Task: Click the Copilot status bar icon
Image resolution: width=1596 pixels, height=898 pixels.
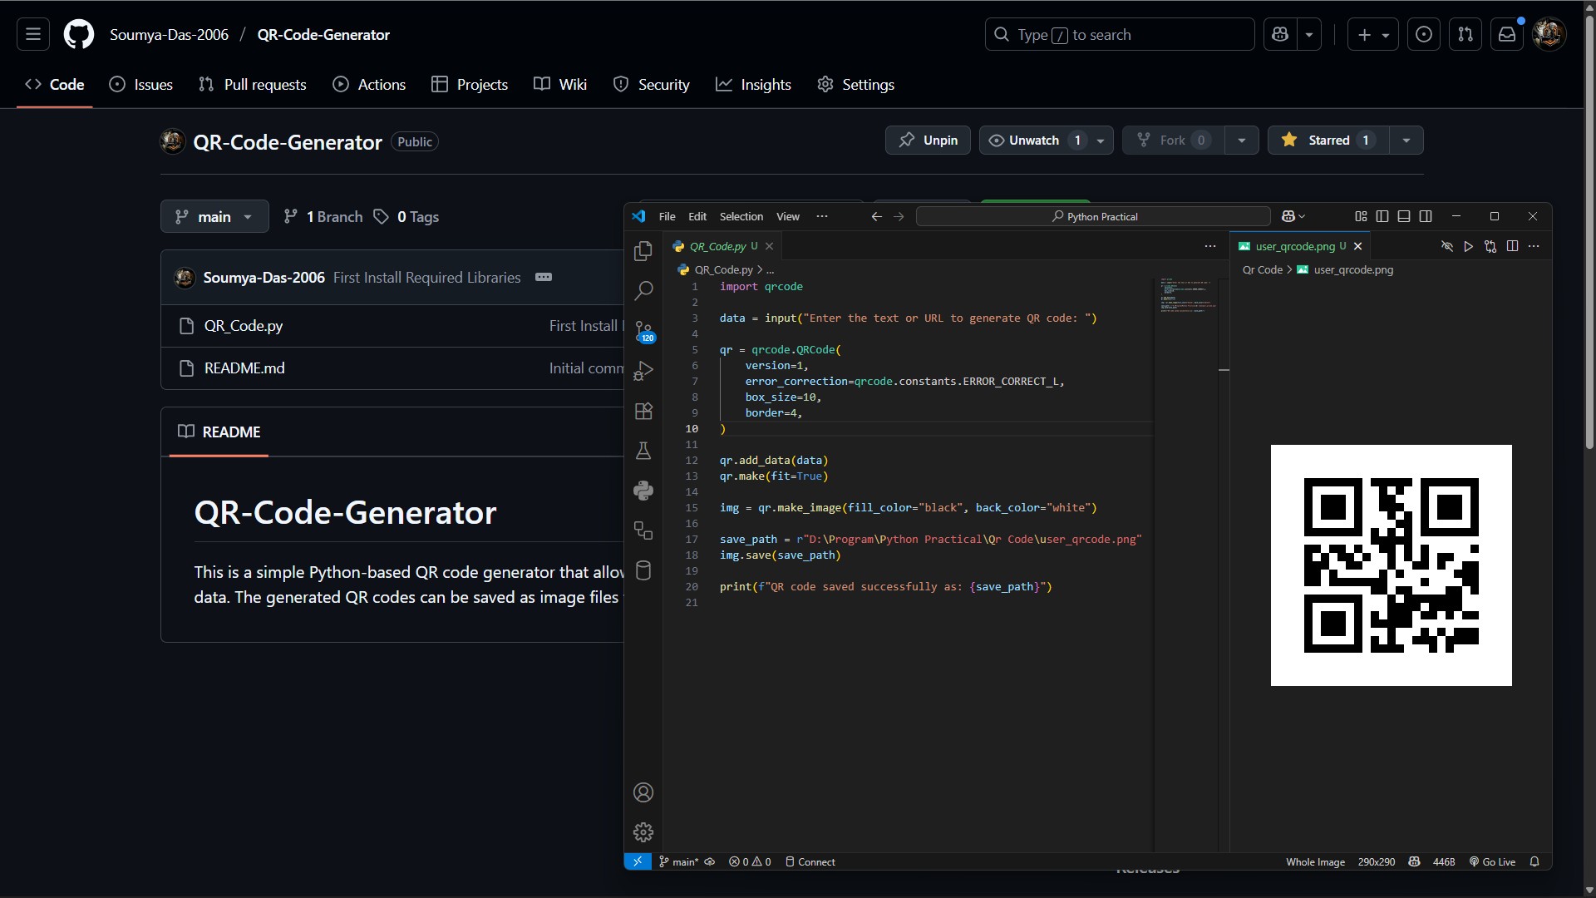Action: (1414, 861)
